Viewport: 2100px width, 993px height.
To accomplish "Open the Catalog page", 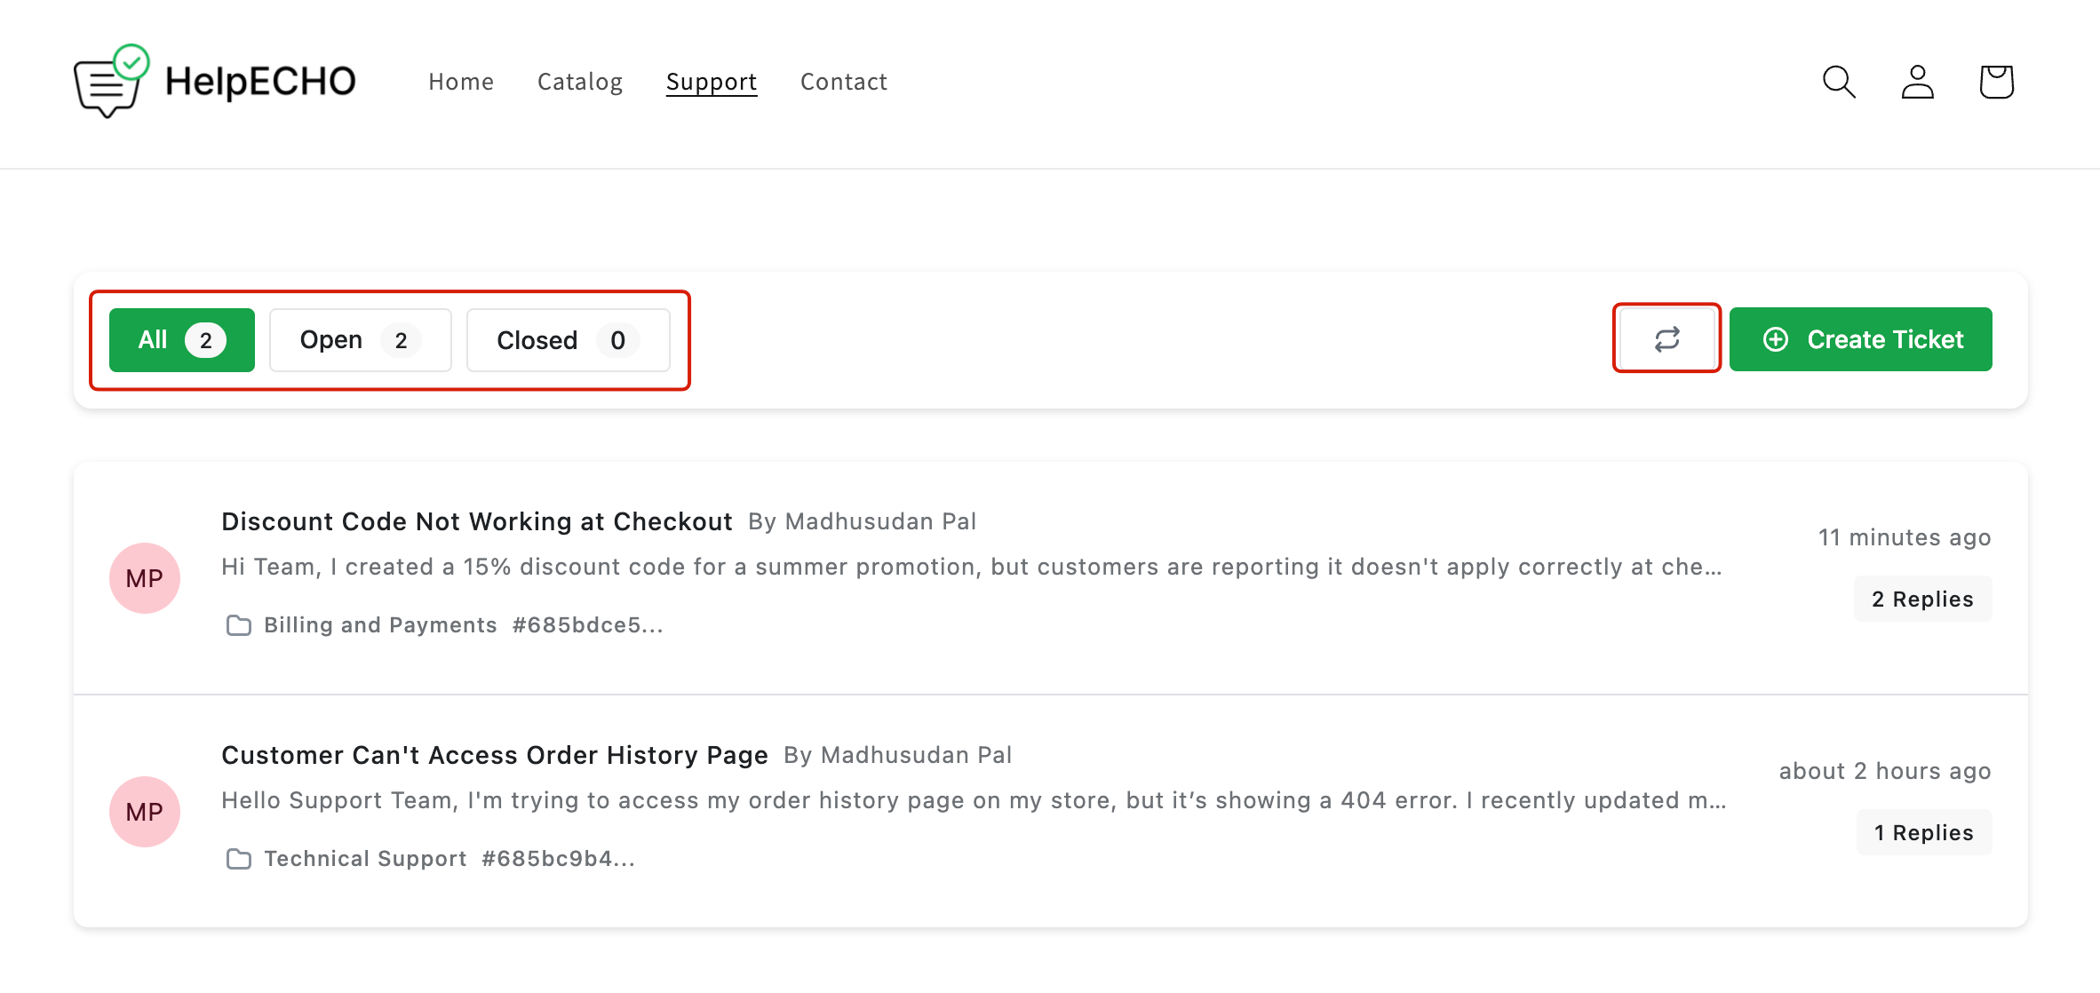I will (x=579, y=82).
